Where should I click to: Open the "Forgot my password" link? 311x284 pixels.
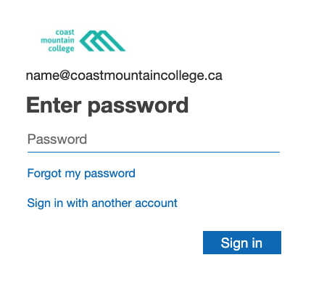tap(81, 174)
